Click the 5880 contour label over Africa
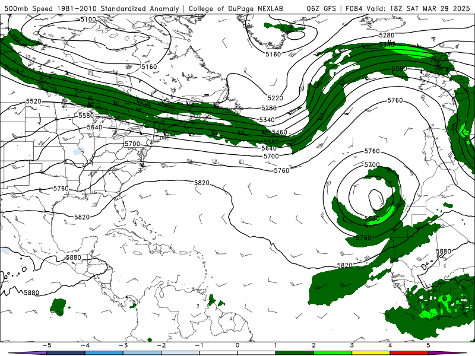Screen dimensions: 475x356 (x=444, y=251)
